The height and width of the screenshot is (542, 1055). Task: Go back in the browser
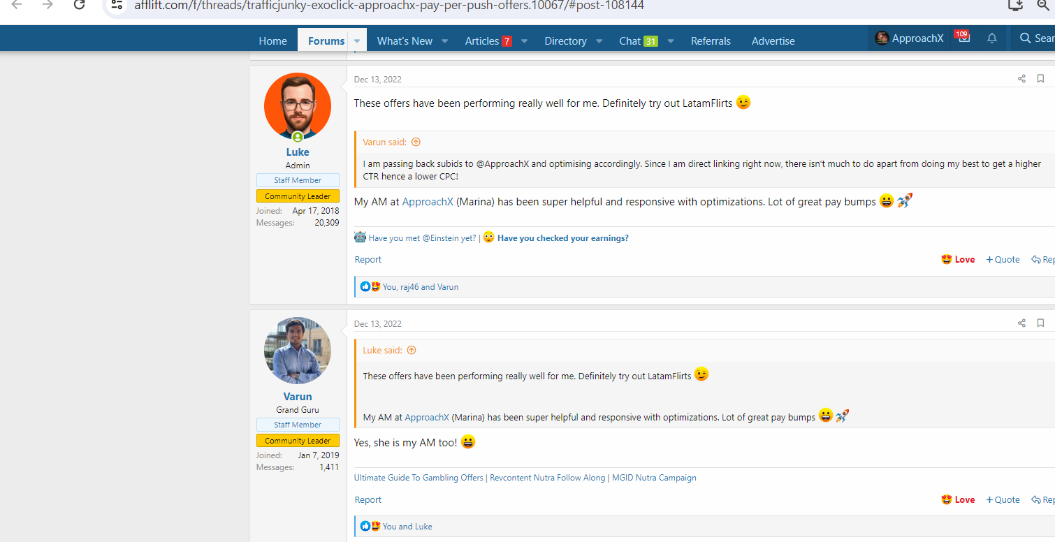17,5
